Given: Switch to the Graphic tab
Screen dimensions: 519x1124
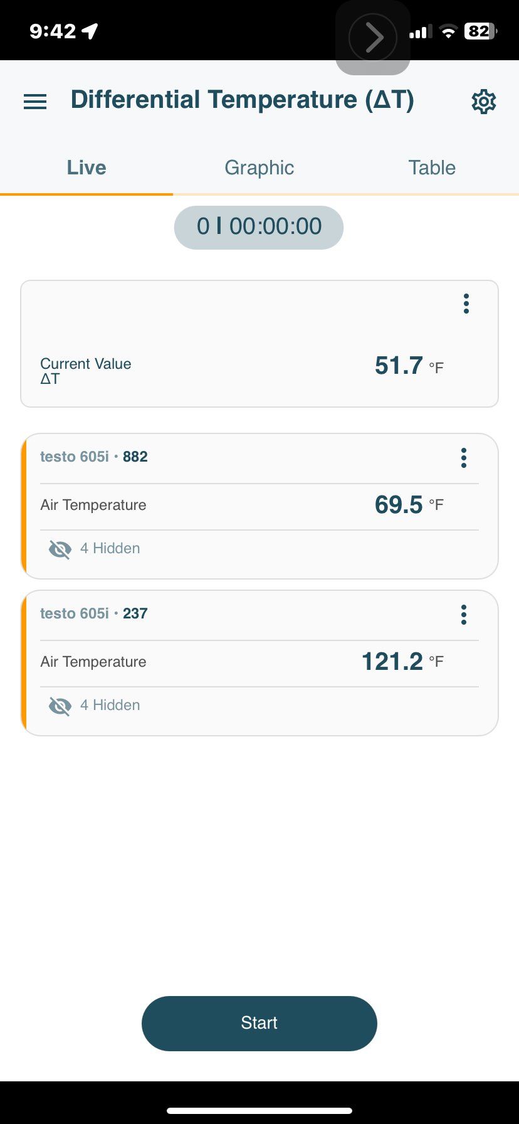Looking at the screenshot, I should coord(259,167).
